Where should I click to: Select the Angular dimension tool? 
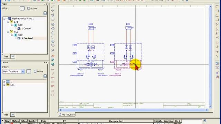click(x=53, y=91)
